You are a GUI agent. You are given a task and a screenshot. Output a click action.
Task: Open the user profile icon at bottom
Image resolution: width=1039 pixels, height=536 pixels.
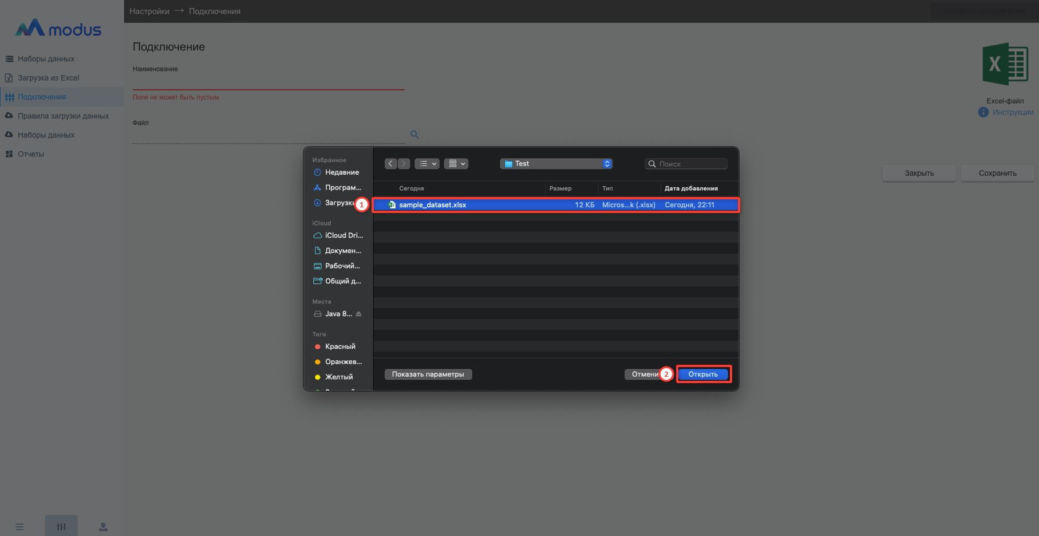point(103,526)
